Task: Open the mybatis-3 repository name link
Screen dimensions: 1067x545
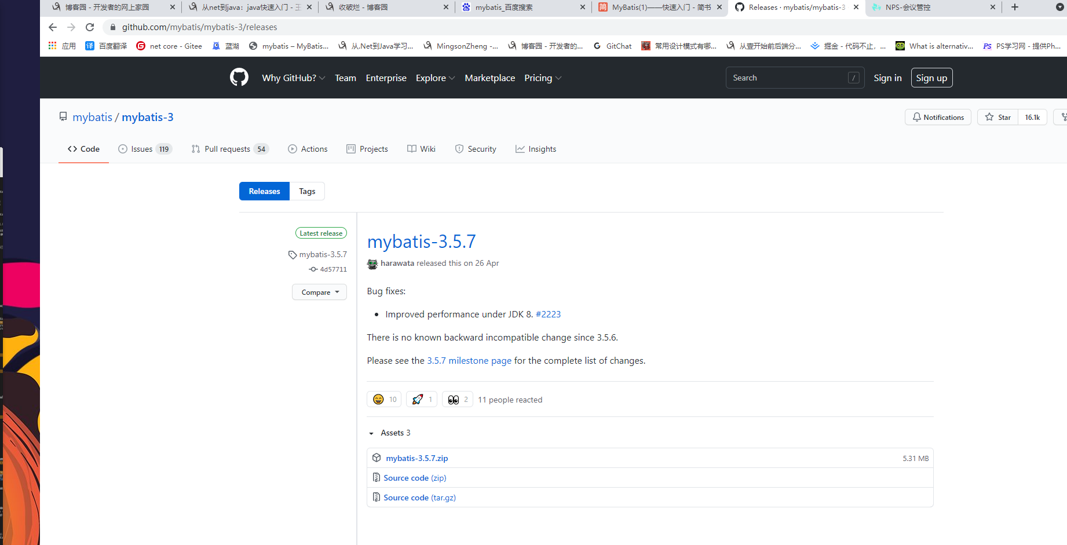Action: pyautogui.click(x=148, y=117)
